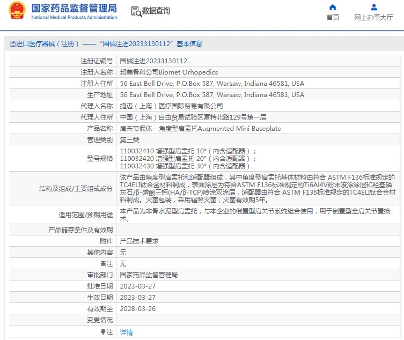The width and height of the screenshot is (404, 340).
Task: Click the 注册证编号 row label
Action: [x=97, y=61]
